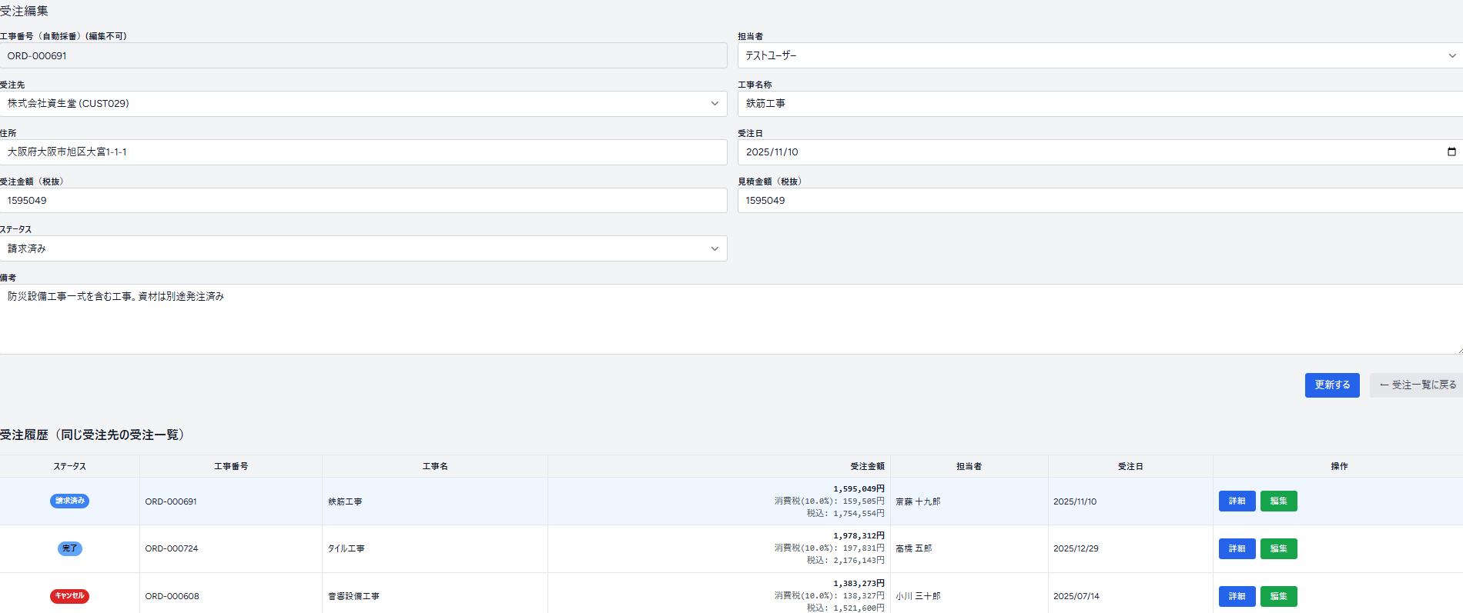Image resolution: width=1463 pixels, height=613 pixels.
Task: Click the 担当者 name 高橋 五郎
Action: pyautogui.click(x=914, y=549)
